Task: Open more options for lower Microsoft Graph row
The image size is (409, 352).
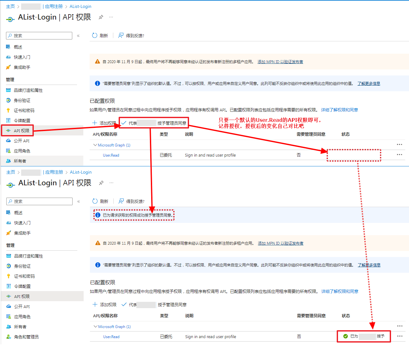Action: click(x=400, y=326)
